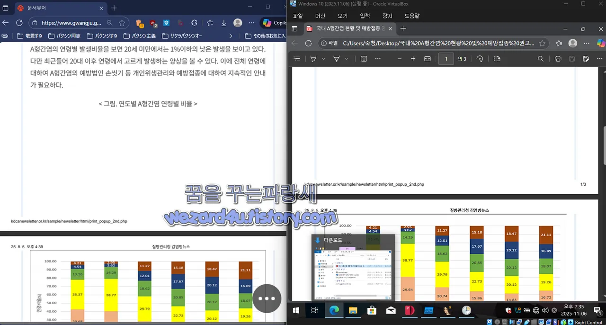Viewport: 606px width, 325px height.
Task: Open Windows Start menu in VM
Action: point(297,310)
